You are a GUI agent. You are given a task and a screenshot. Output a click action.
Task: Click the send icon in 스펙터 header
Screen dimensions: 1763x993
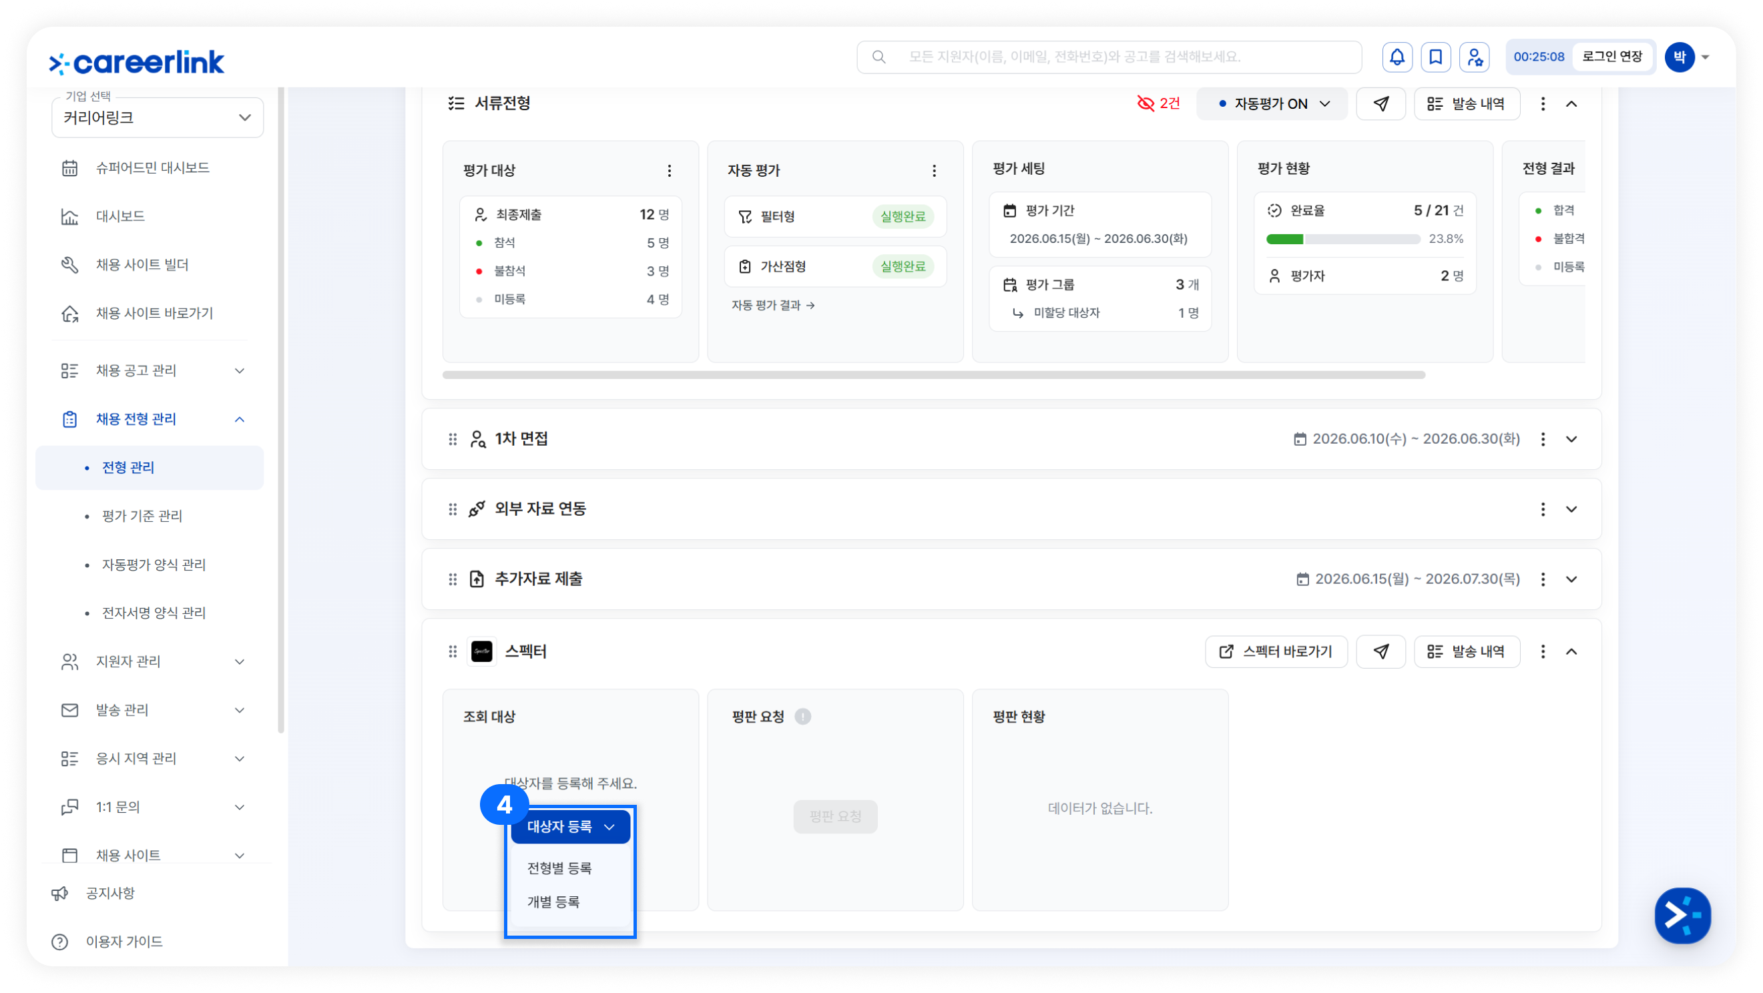(x=1380, y=651)
